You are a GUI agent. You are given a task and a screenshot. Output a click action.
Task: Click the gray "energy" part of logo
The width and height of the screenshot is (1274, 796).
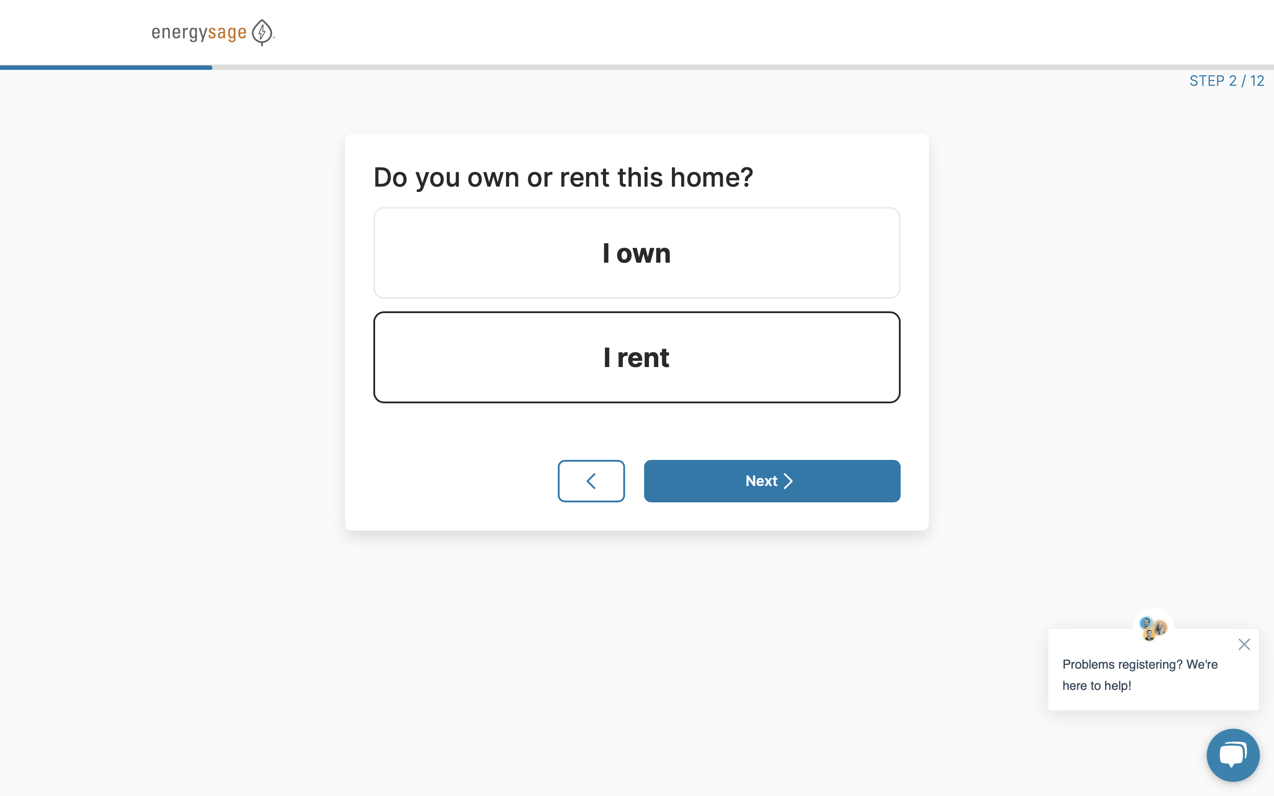click(x=179, y=33)
